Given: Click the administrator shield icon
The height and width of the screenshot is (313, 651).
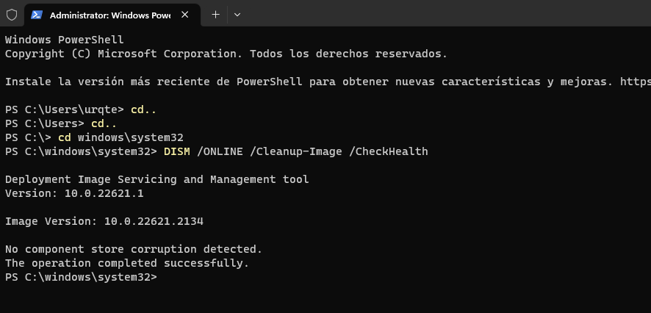Looking at the screenshot, I should 12,15.
